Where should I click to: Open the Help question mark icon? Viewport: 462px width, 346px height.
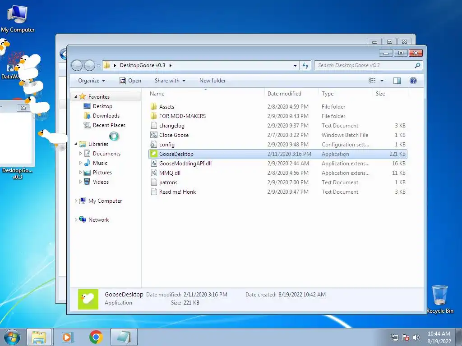[x=413, y=81]
